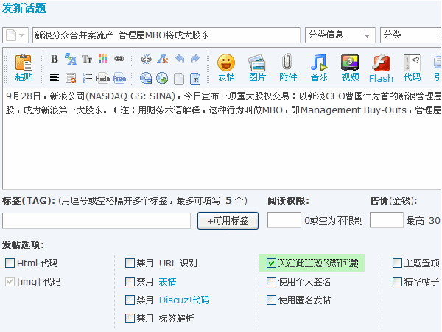Screen dimensions: 442x332
Task: Open the 分类信息 dropdown
Action: click(340, 35)
